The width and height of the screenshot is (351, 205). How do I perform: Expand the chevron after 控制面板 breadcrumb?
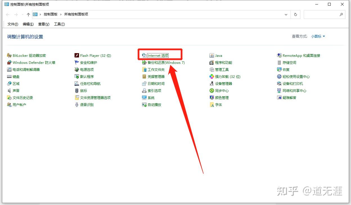(x=61, y=14)
